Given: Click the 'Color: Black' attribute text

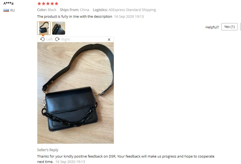Looking at the screenshot, I should 47,10.
